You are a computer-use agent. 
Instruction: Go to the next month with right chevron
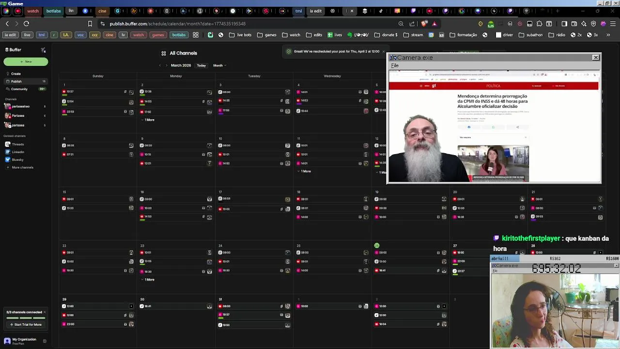(166, 65)
